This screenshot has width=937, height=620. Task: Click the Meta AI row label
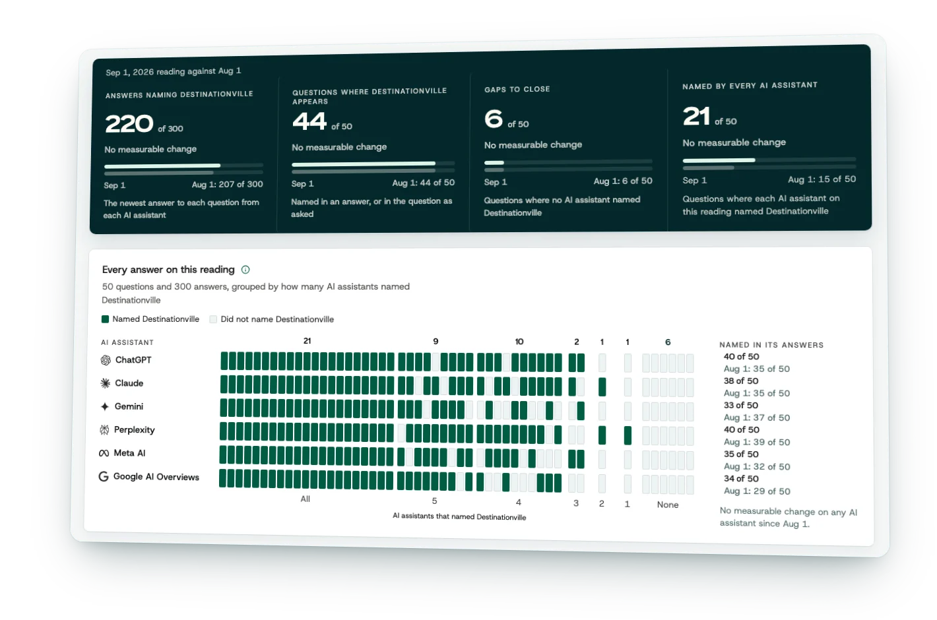click(129, 453)
